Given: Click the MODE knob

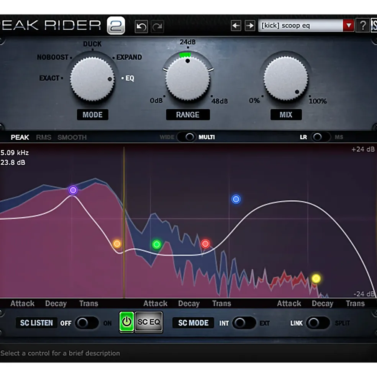Looking at the screenshot, I should (x=92, y=79).
